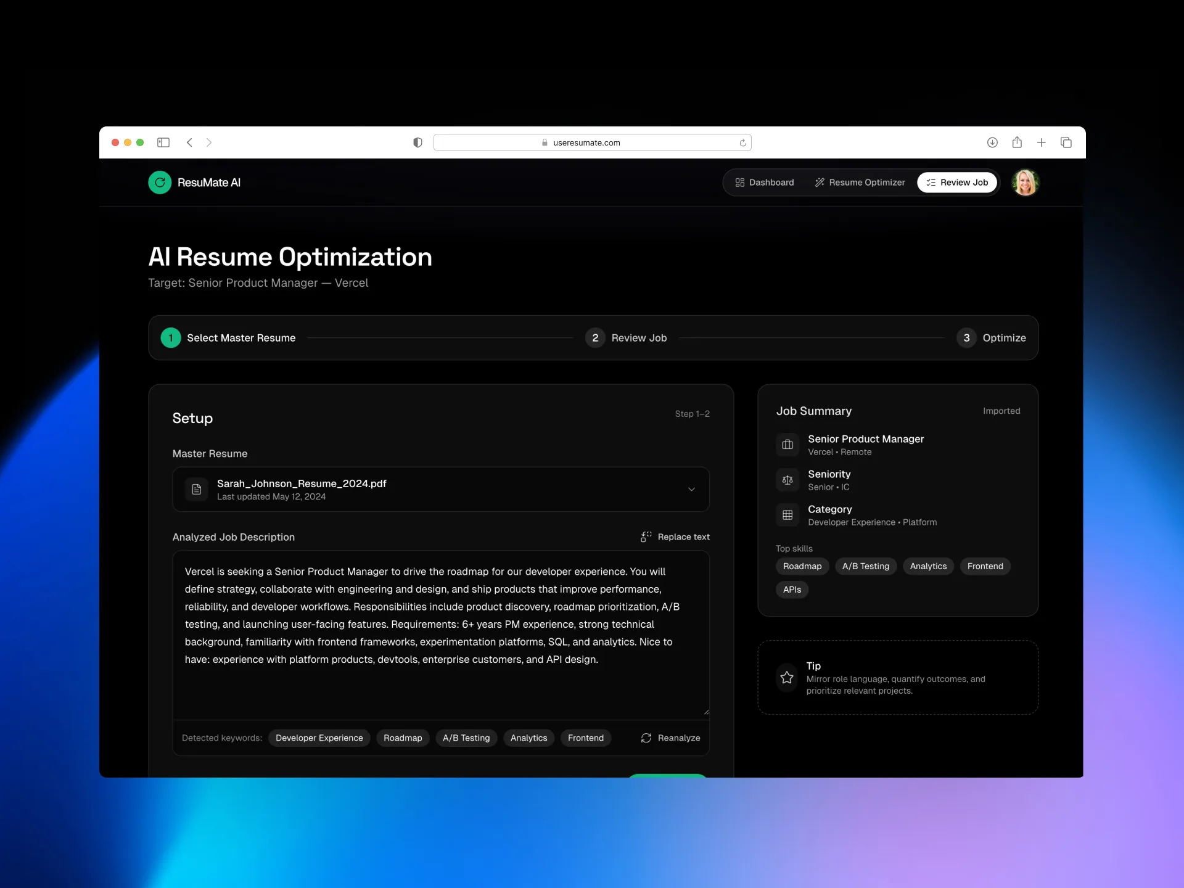Open the Resume Optimizer tab
This screenshot has height=888, width=1184.
[x=860, y=183]
